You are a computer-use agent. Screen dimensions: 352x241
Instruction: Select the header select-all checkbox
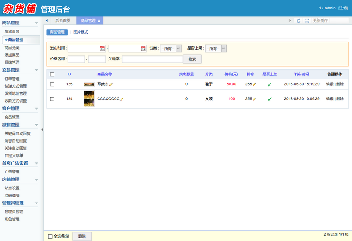52,74
